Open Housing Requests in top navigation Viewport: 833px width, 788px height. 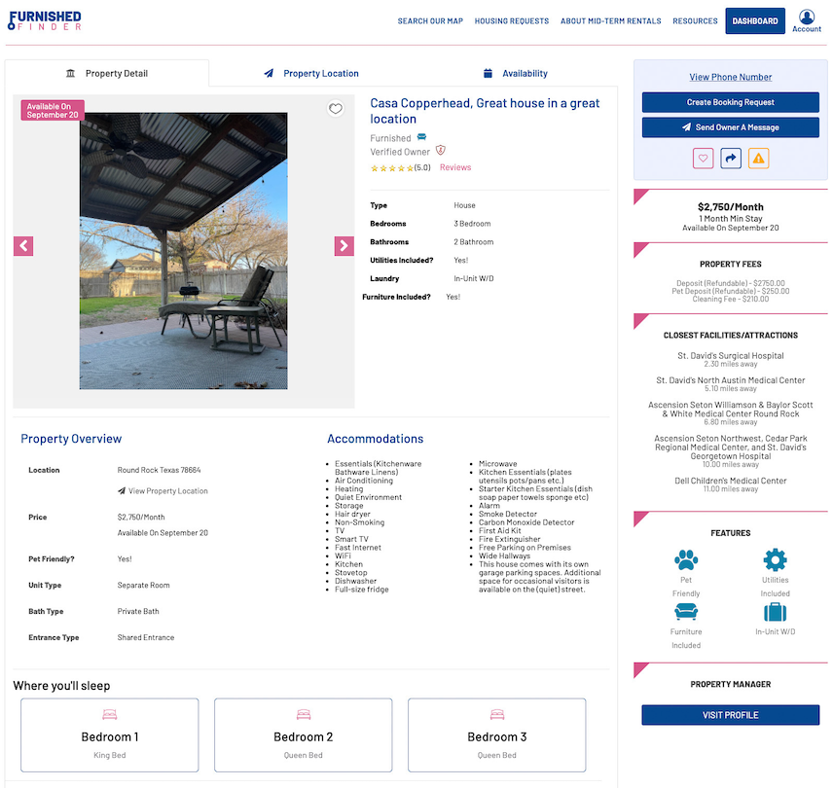point(512,21)
